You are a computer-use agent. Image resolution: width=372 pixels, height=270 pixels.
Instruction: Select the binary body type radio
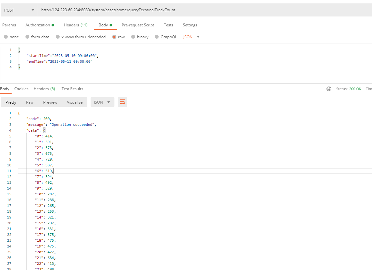click(x=133, y=37)
